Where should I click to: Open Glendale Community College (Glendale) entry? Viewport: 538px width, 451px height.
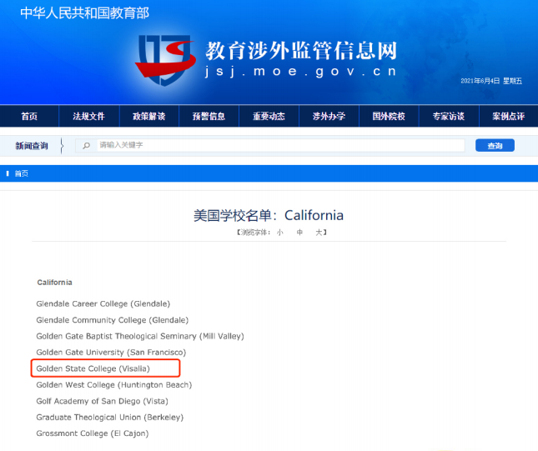(x=112, y=320)
